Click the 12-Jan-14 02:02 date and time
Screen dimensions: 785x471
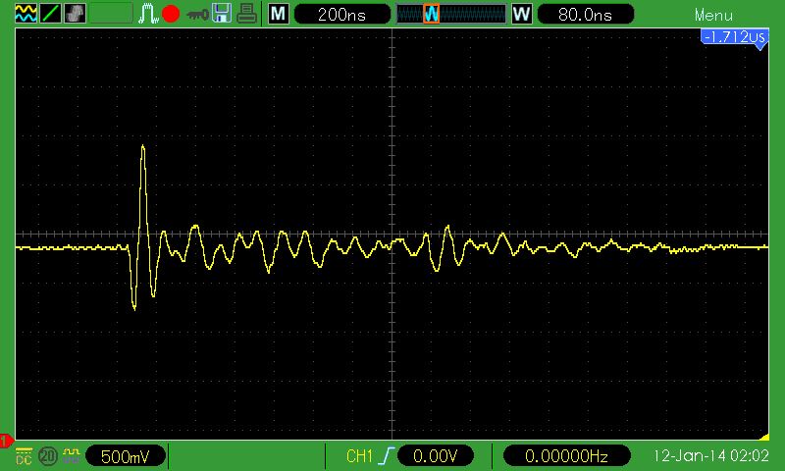click(710, 456)
